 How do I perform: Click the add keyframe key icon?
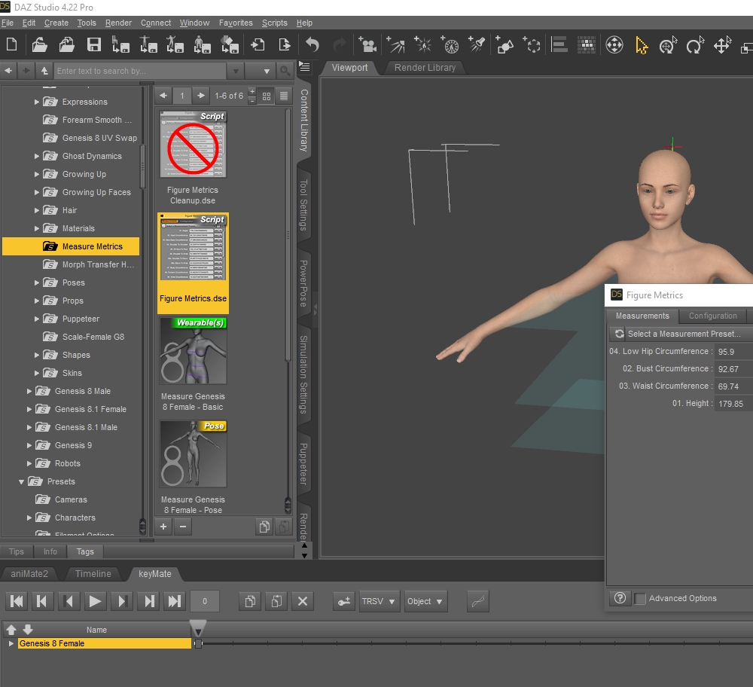click(x=344, y=601)
